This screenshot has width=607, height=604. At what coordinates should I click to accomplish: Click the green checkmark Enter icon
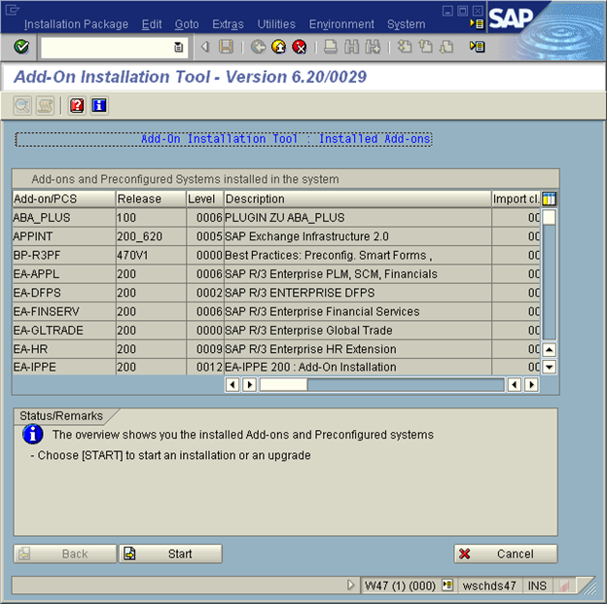(21, 47)
